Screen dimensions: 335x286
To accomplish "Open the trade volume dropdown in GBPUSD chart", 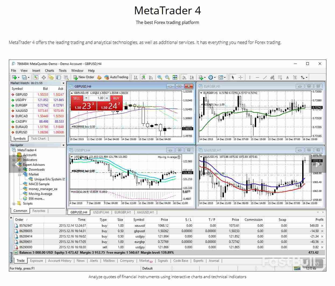I will [x=86, y=98].
